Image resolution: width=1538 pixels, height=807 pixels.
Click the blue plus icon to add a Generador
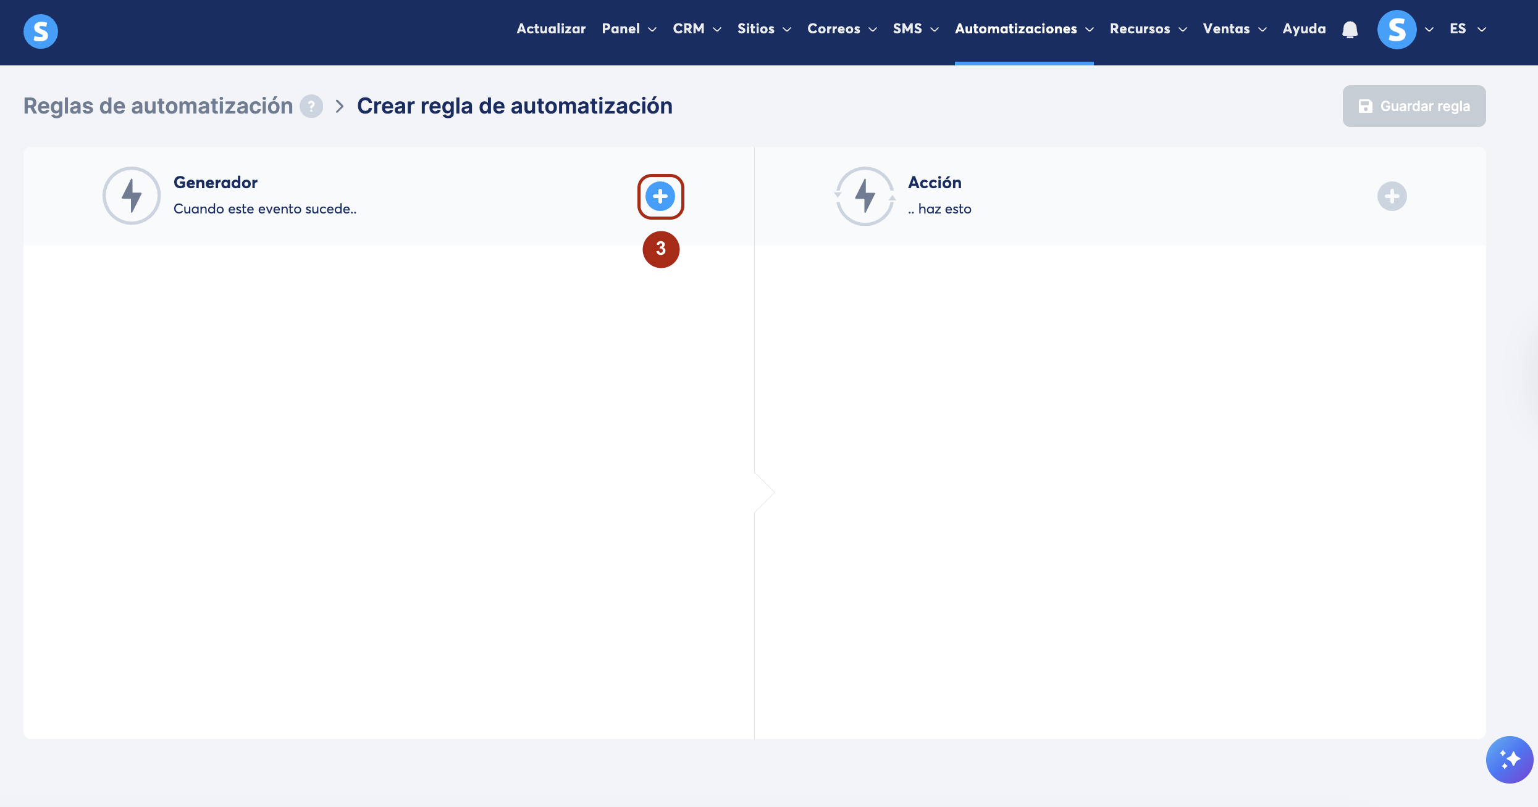coord(660,197)
